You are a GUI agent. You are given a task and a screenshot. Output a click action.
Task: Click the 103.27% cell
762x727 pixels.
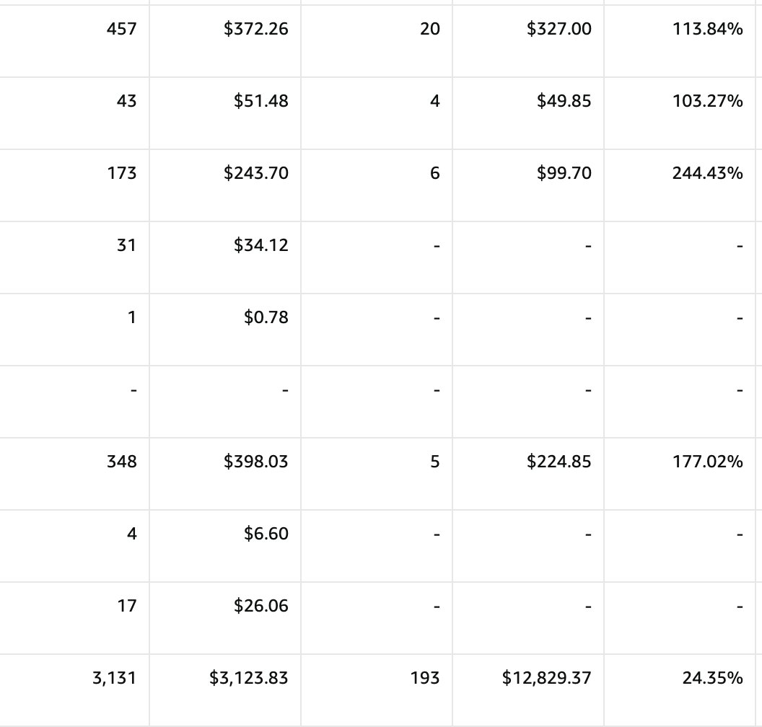[x=680, y=113]
